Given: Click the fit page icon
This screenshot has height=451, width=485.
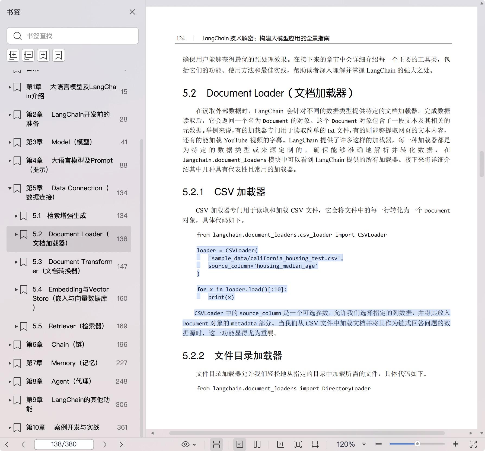Looking at the screenshot, I should click(x=298, y=444).
